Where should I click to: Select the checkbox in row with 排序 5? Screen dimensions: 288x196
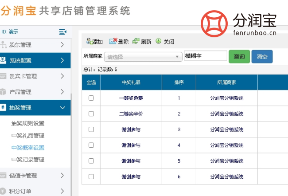pos(91,161)
